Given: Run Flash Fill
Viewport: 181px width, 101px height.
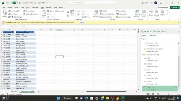Looking at the screenshot, I should click(x=104, y=11).
